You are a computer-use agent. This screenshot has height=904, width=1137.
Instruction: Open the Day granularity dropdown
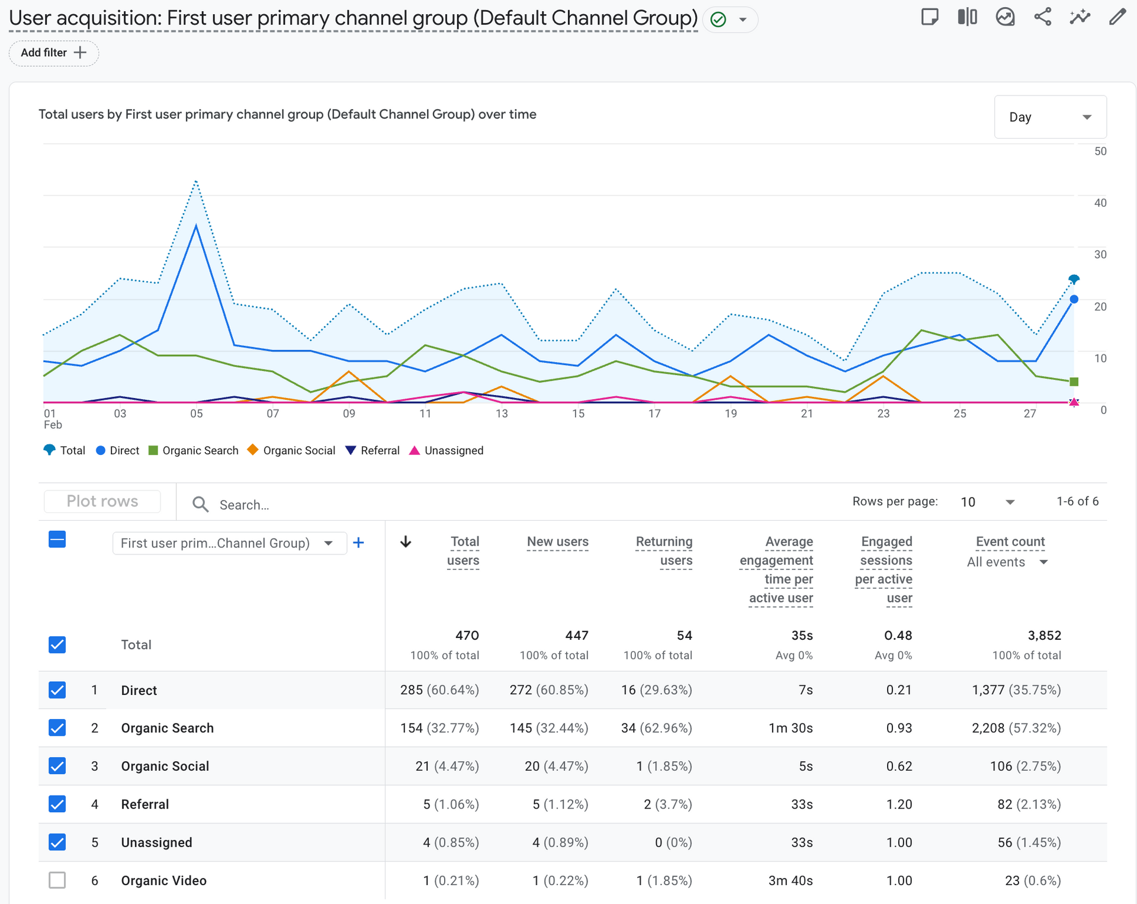tap(1050, 117)
